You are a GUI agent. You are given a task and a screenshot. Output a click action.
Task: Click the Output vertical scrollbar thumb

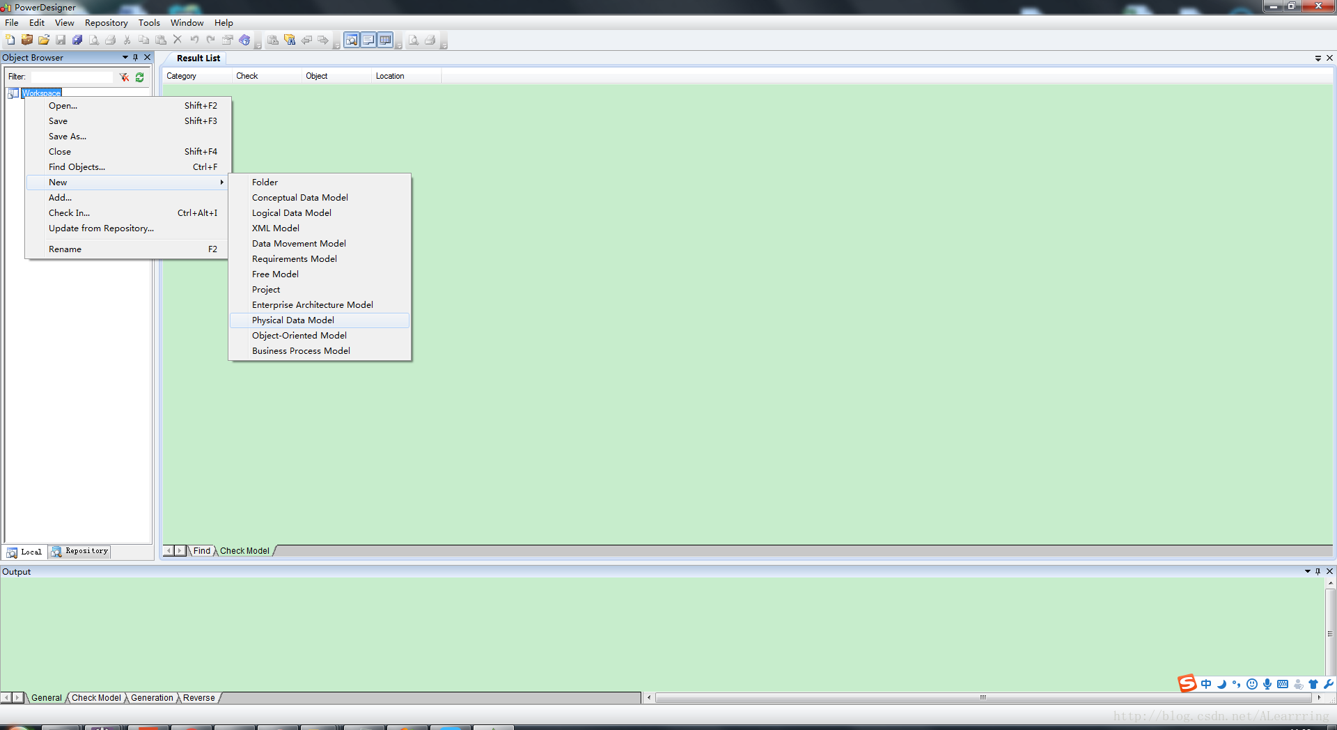[x=1330, y=634]
